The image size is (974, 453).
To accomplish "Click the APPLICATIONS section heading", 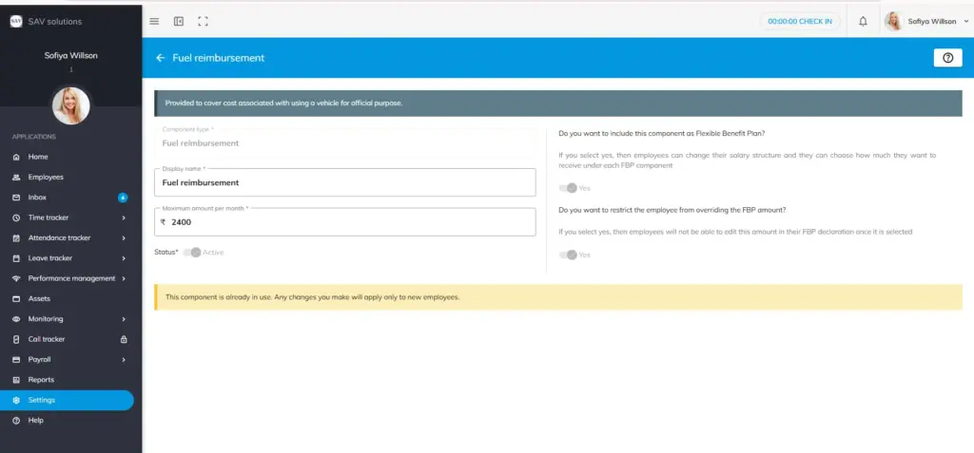I will pos(33,137).
